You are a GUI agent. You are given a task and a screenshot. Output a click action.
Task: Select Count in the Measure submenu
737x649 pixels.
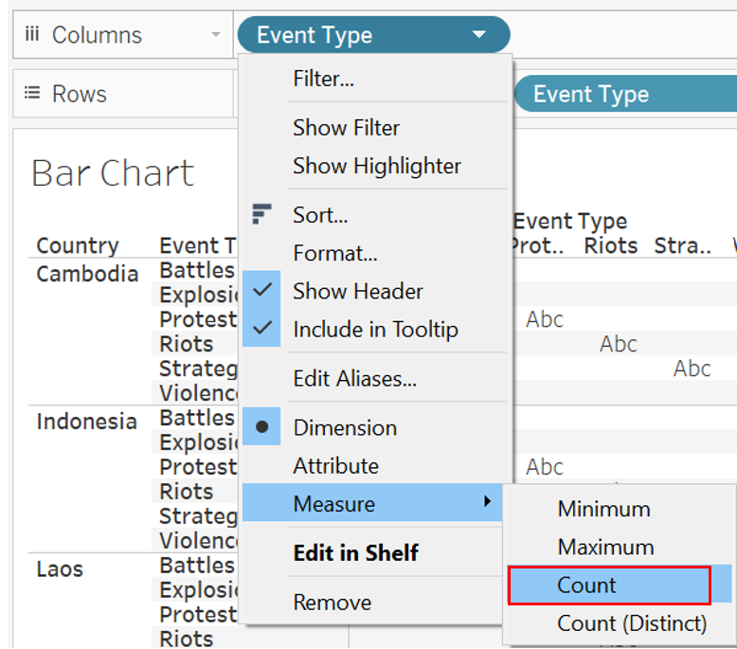586,586
